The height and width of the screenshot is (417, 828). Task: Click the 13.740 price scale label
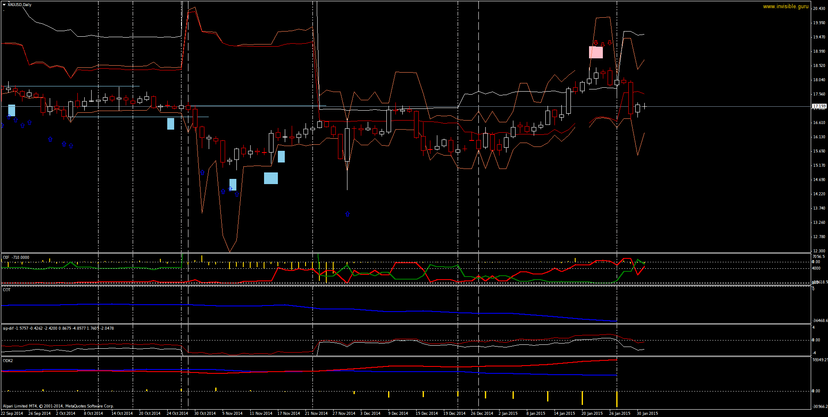click(819, 208)
